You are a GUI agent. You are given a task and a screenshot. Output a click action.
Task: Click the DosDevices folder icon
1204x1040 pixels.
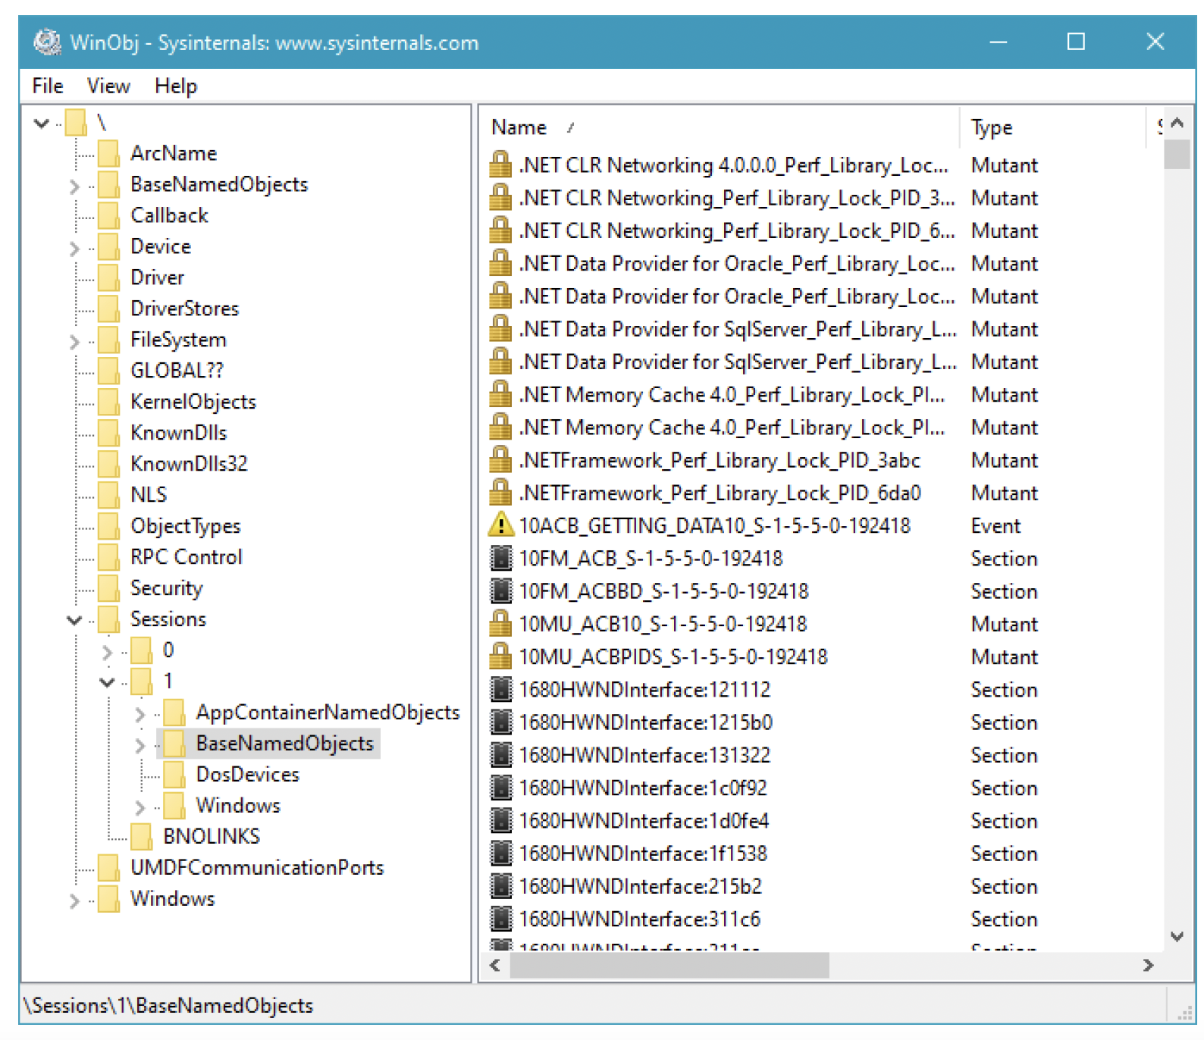(x=174, y=775)
